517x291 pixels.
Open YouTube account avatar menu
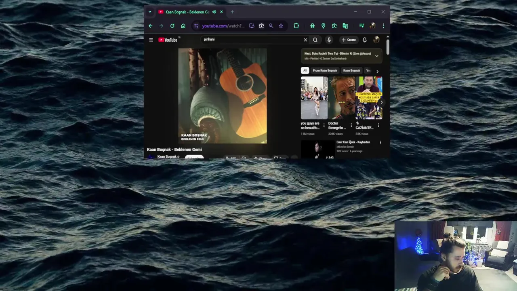[x=376, y=40]
